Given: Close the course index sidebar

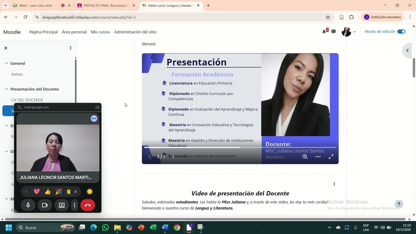Looking at the screenshot, I should pos(6,48).
